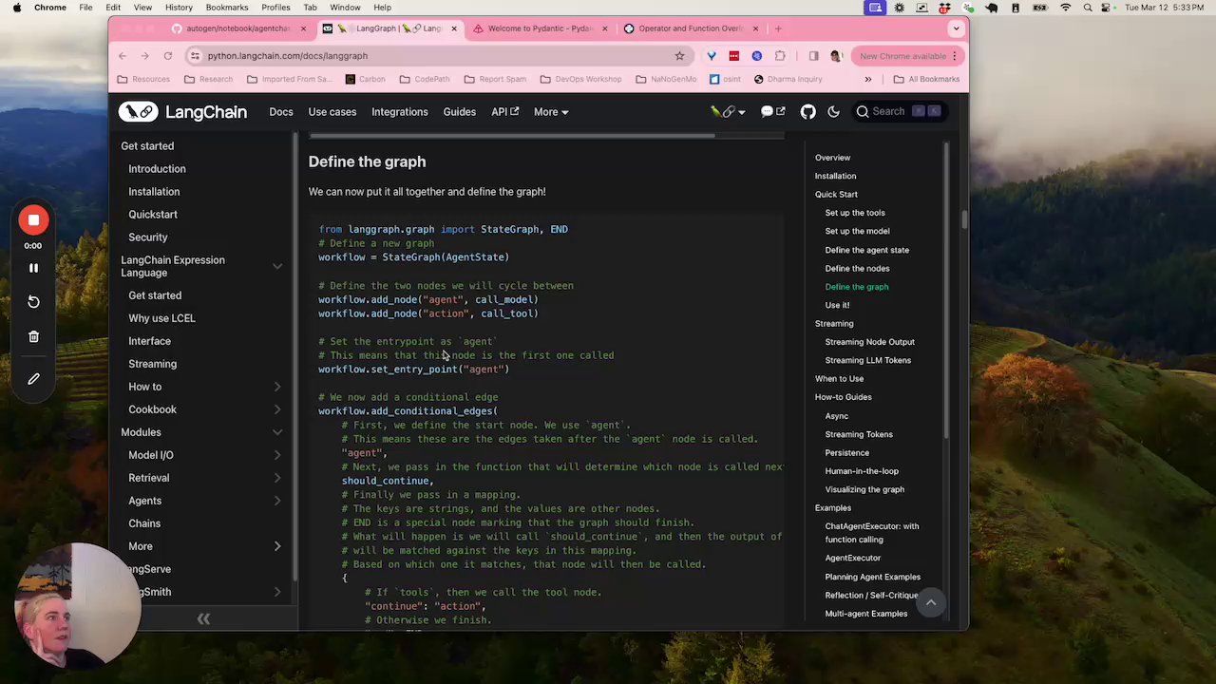Screen dimensions: 1216x684
Task: Toggle dark mode with the moon icon
Action: 833,112
